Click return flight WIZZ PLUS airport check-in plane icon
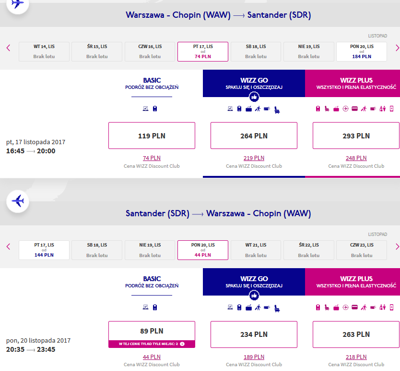This screenshot has height=371, width=400. pyautogui.click(x=345, y=307)
